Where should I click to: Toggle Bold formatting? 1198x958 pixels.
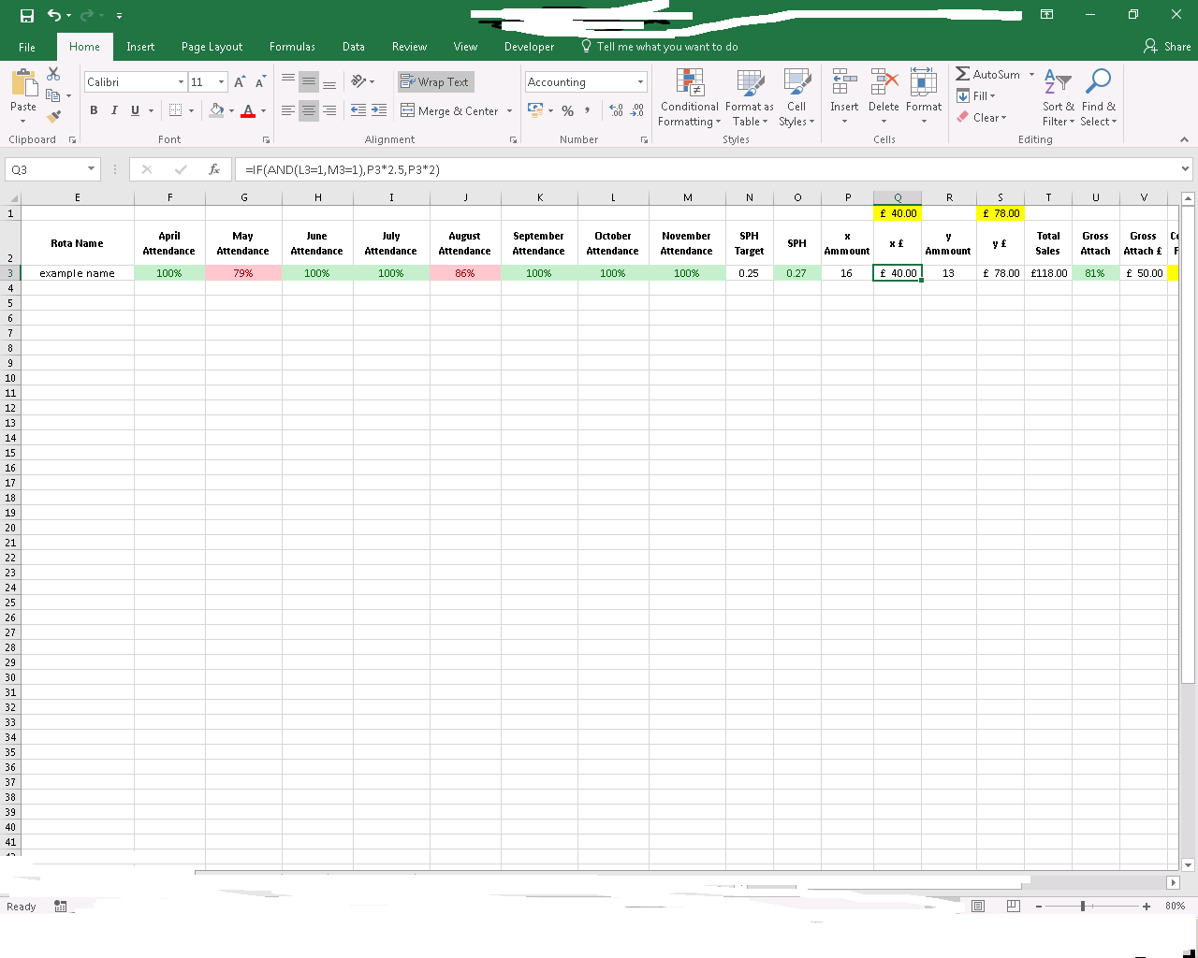point(94,110)
